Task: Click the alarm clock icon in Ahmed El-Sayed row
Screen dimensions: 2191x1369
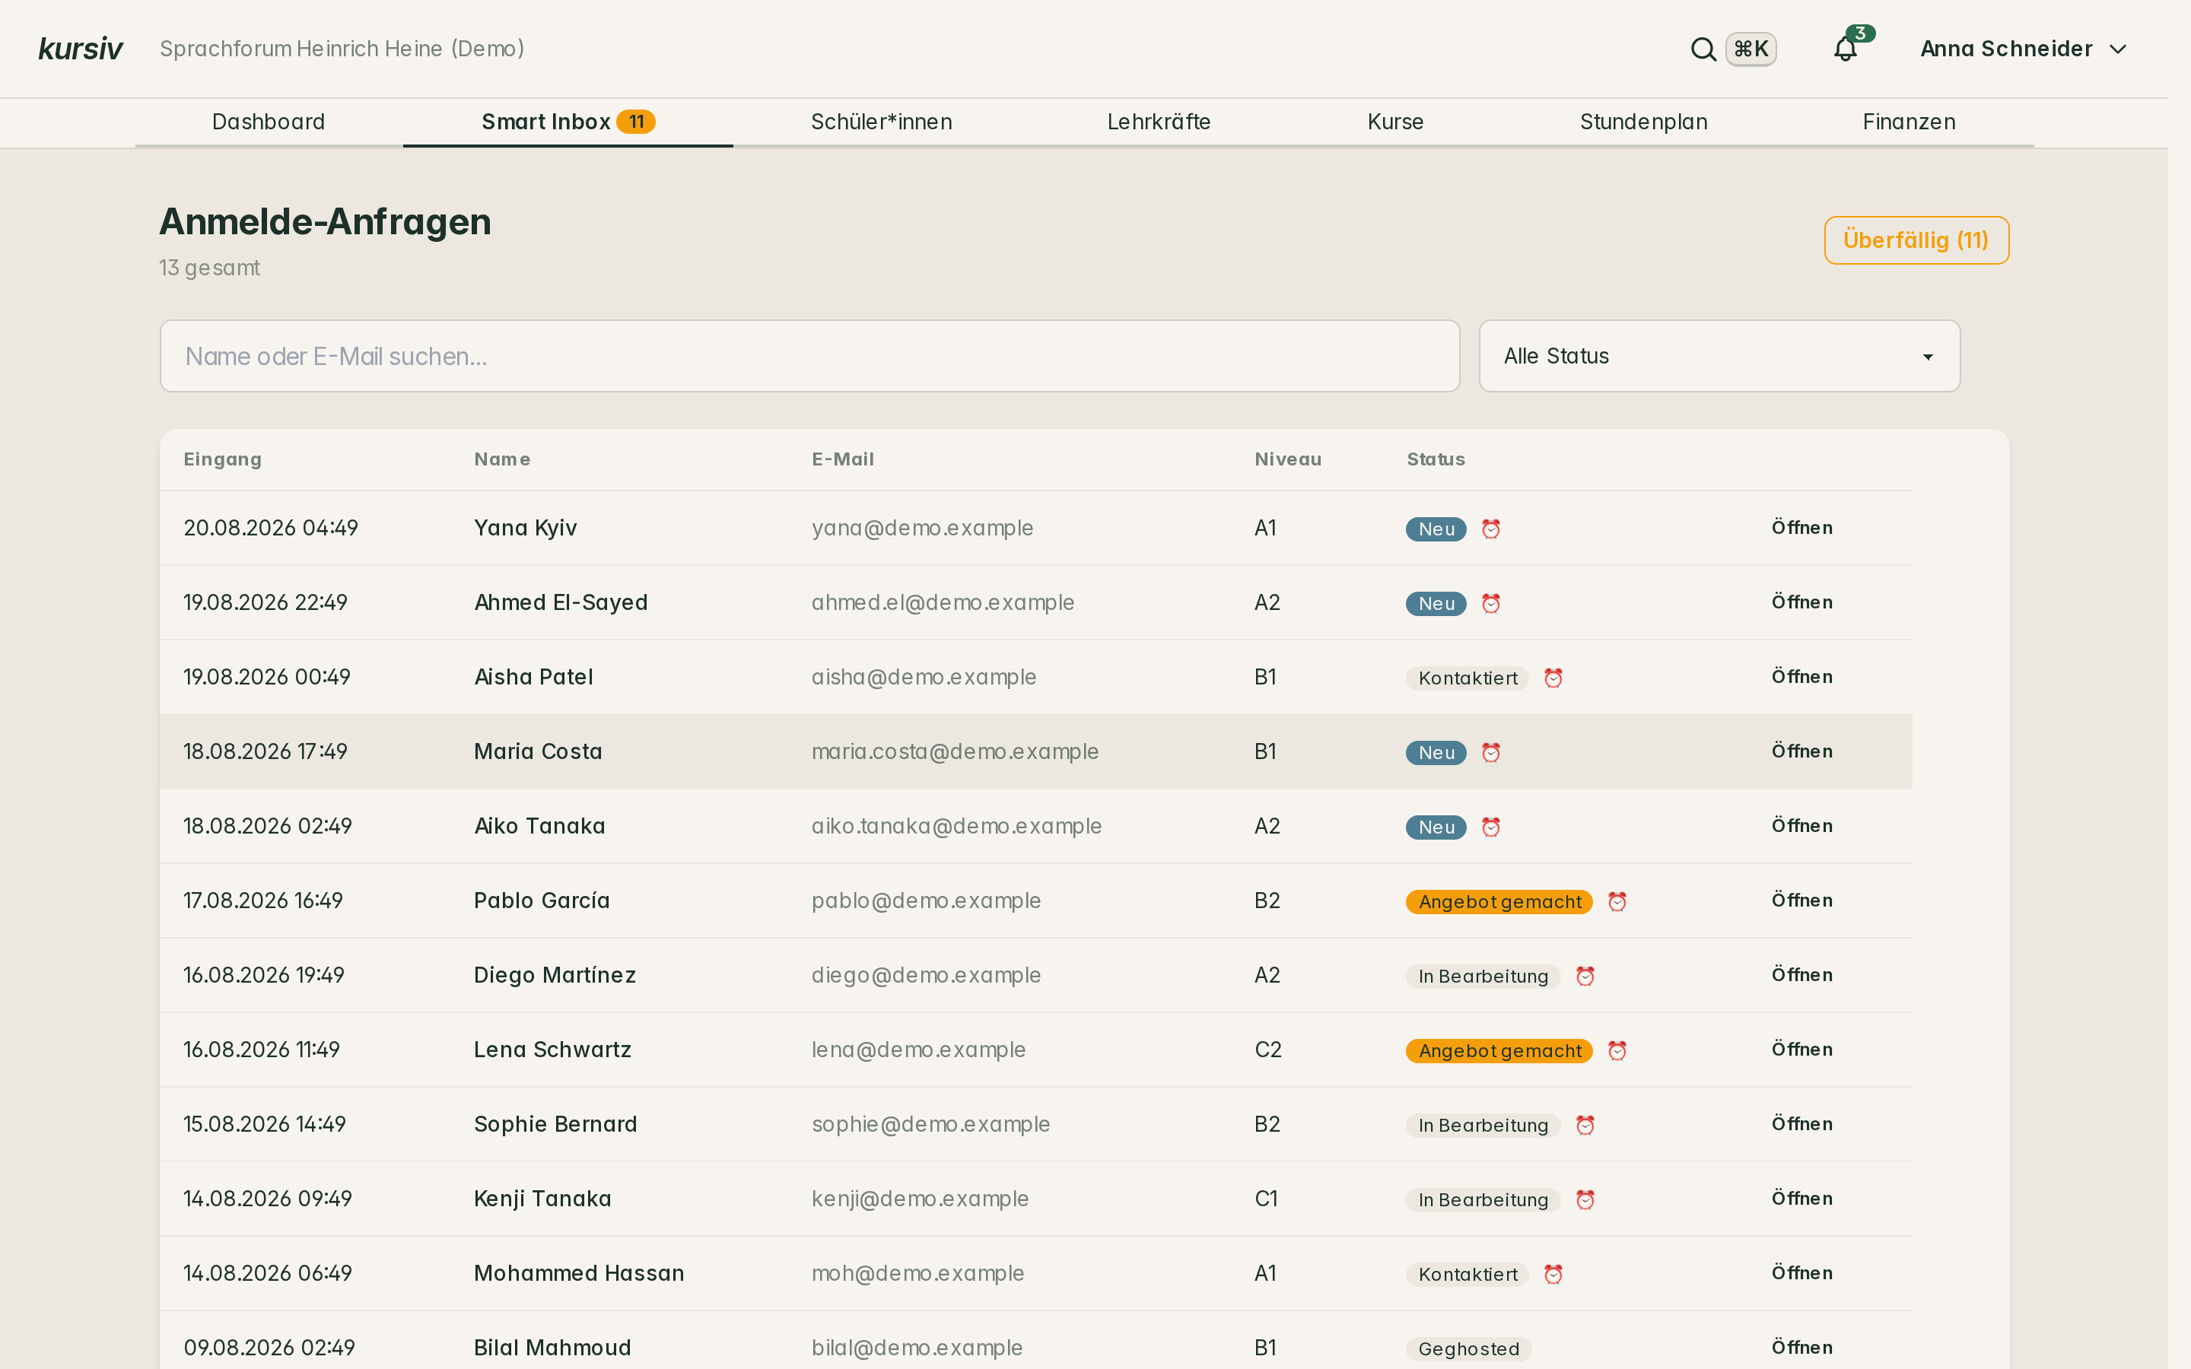Action: tap(1491, 603)
